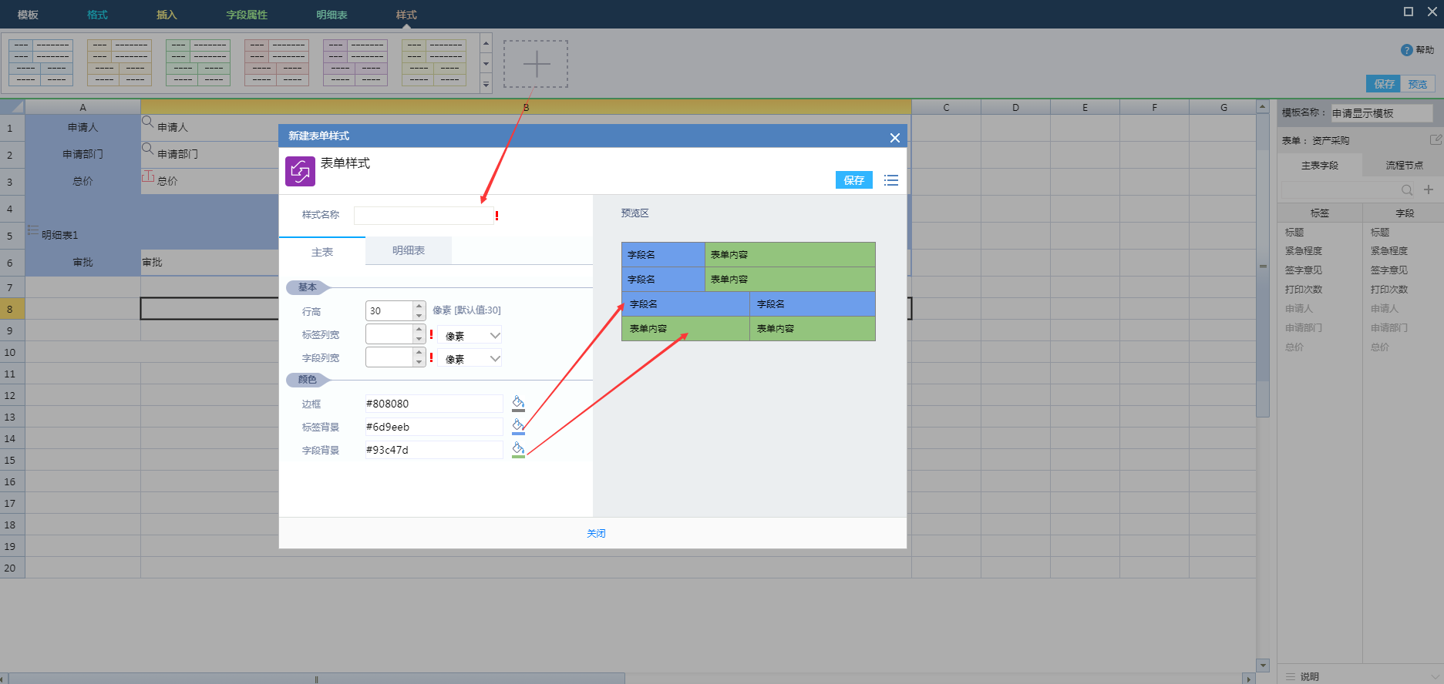Open the 字段属性 menu tab
The width and height of the screenshot is (1444, 684).
247,15
